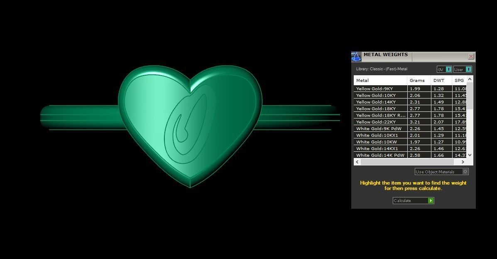
Task: Select the Yellow Gold:14KY row
Action: tap(411, 102)
